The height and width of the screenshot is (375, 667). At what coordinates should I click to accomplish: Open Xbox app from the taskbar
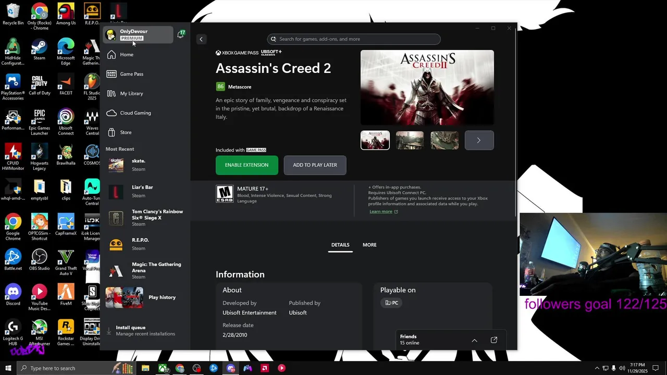pos(163,368)
